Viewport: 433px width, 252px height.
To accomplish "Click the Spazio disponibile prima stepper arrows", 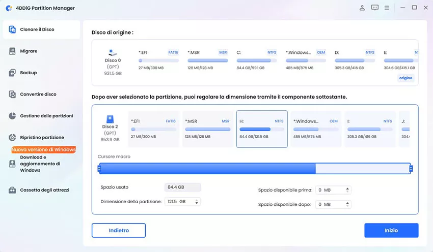I will coord(348,190).
